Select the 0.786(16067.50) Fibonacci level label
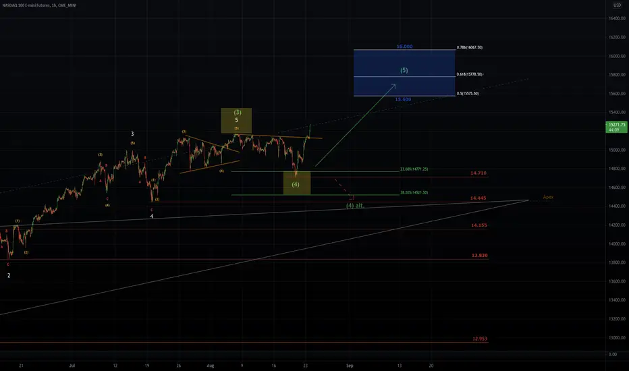This screenshot has width=629, height=371. [470, 47]
